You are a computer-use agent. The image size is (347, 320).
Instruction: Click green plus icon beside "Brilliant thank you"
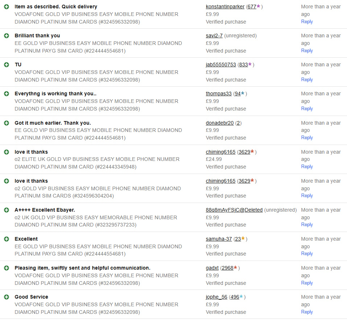click(x=7, y=36)
